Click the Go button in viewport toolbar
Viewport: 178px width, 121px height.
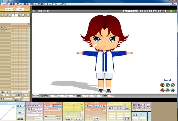coord(135,11)
